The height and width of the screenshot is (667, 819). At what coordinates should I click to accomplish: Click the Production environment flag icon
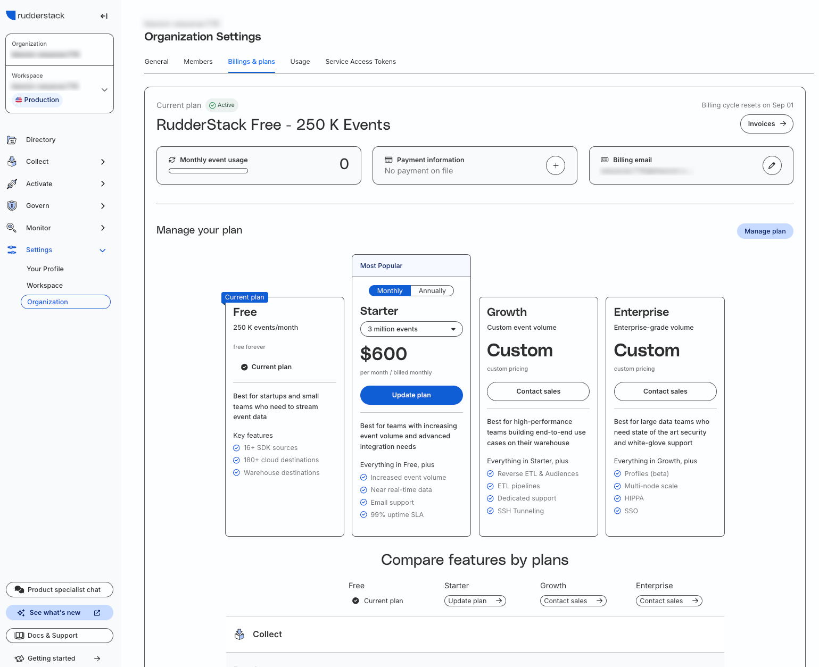click(19, 100)
